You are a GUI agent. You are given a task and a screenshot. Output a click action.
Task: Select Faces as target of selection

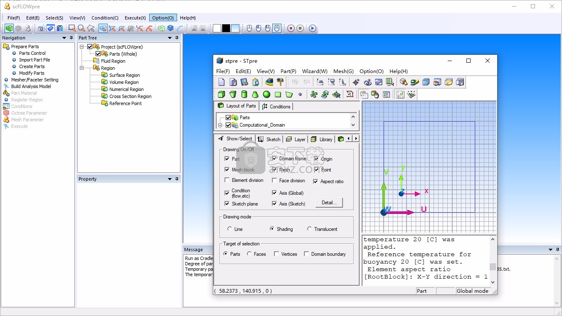249,254
